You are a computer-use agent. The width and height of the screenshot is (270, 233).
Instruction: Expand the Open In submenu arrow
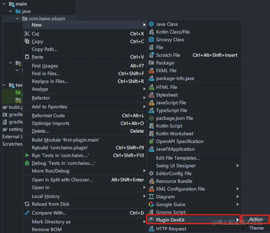(x=144, y=187)
